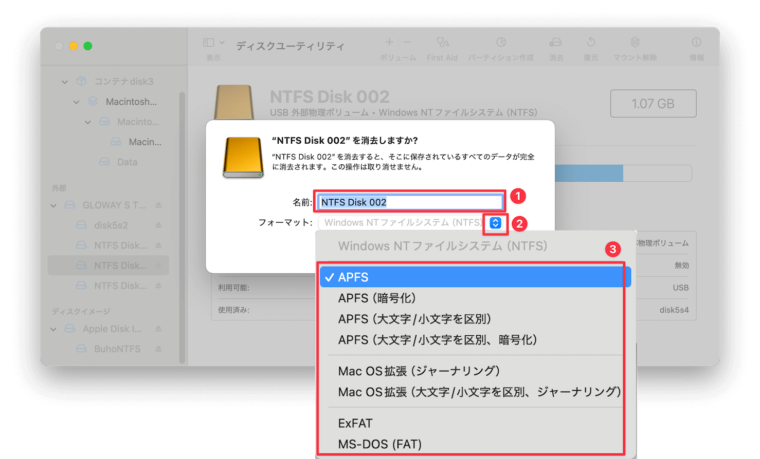Click the remove volume minus icon
Viewport: 760px width, 459px height.
pos(408,42)
